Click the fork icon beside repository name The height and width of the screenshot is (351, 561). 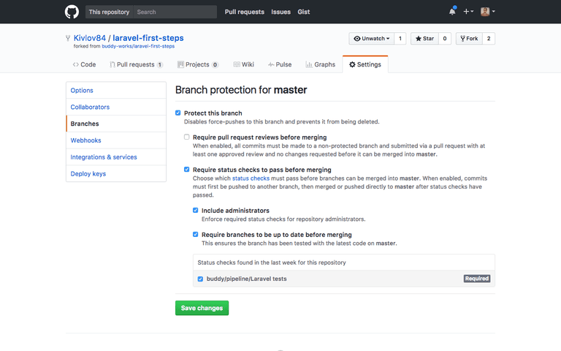68,38
